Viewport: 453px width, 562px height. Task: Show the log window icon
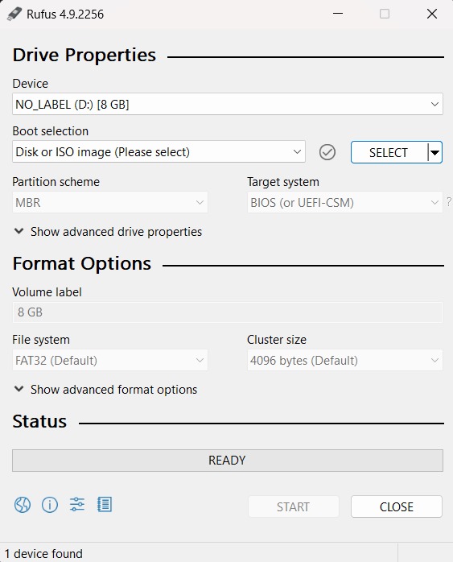point(105,504)
